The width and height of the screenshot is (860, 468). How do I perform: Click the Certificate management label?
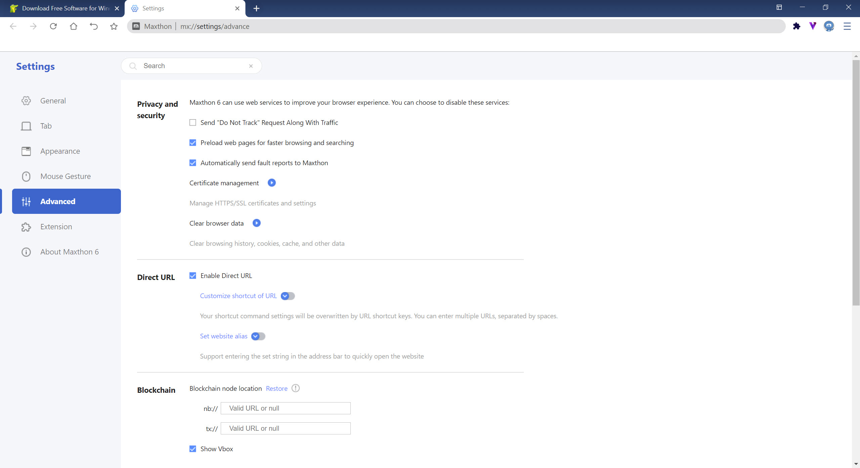[224, 183]
